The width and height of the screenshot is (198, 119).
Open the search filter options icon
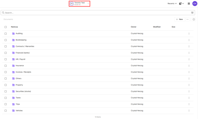tap(192, 13)
